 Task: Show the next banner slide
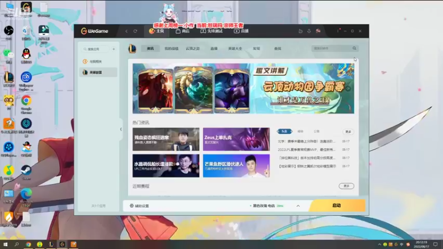tap(348, 89)
